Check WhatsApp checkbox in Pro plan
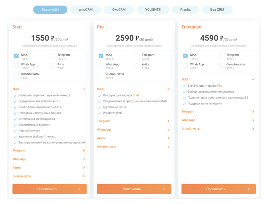The height and width of the screenshot is (204, 268). [x=101, y=65]
